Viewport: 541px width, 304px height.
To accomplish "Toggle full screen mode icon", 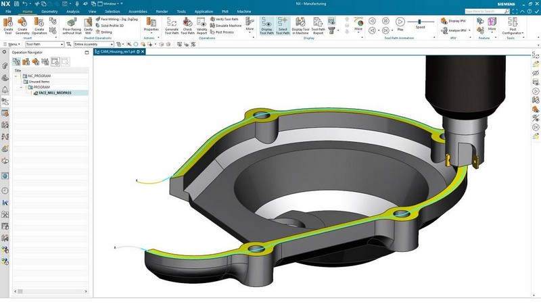I will click(x=515, y=11).
